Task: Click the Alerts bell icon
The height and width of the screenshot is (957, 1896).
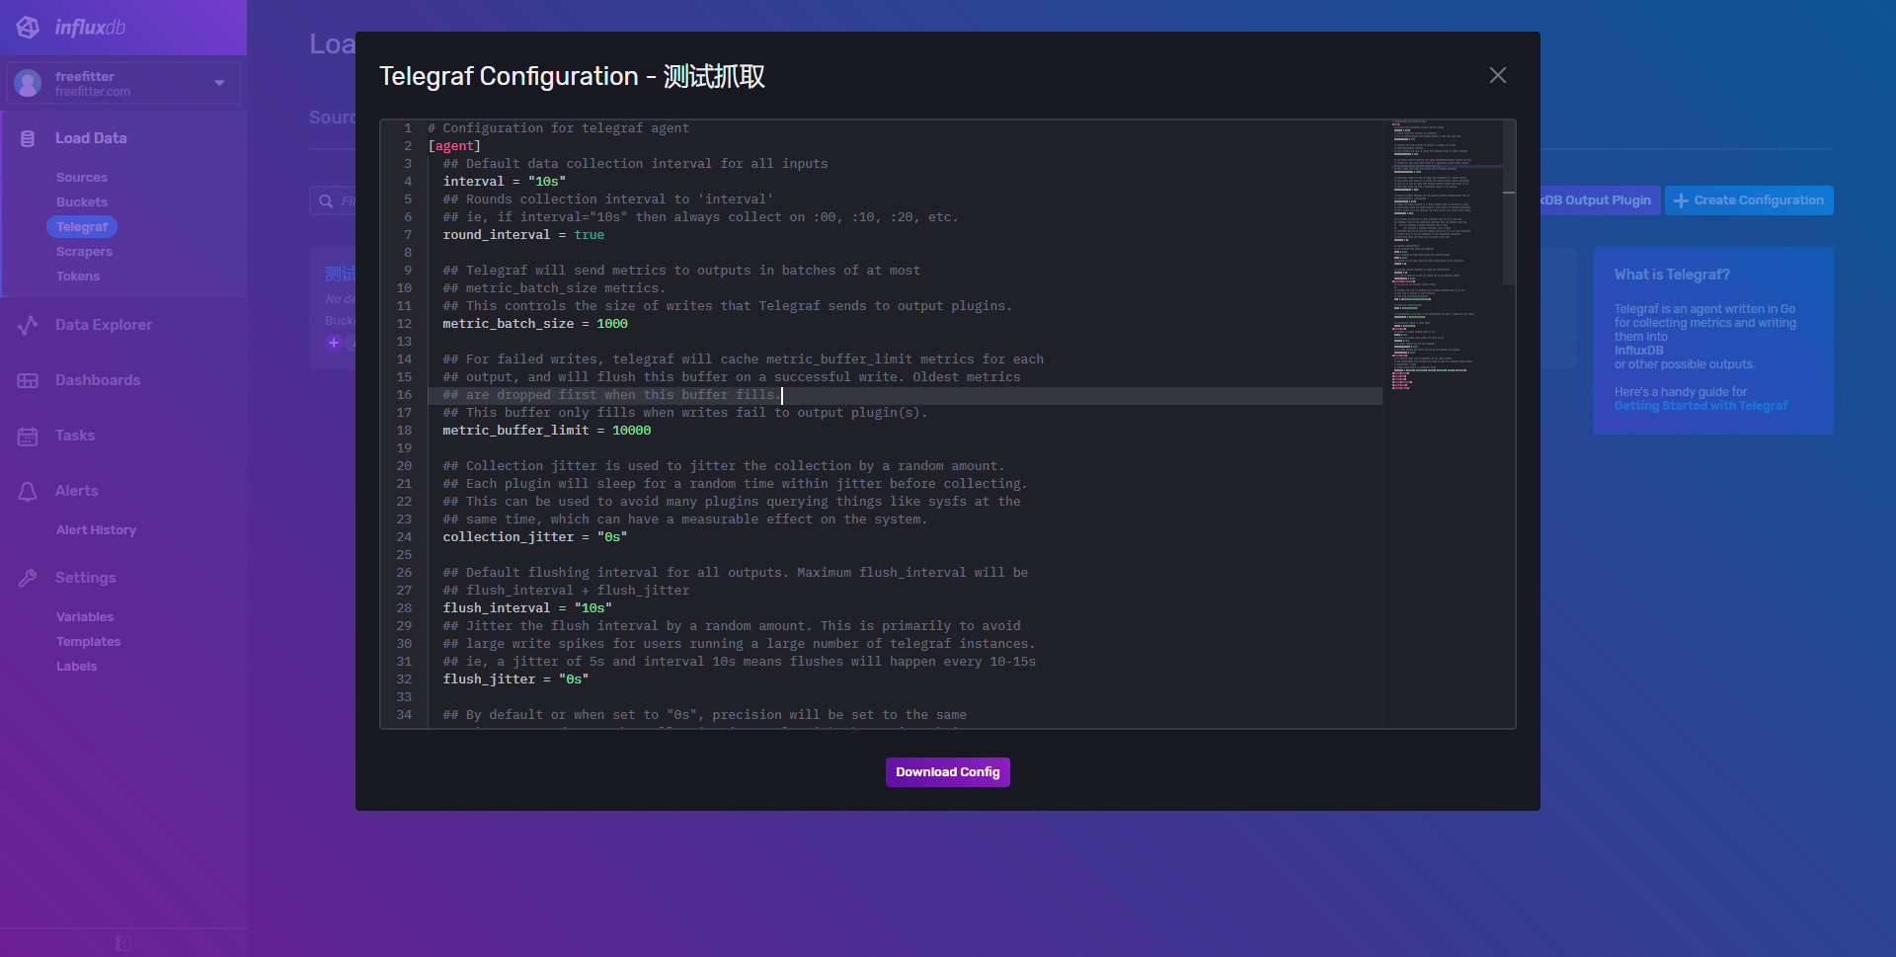Action: tap(28, 491)
